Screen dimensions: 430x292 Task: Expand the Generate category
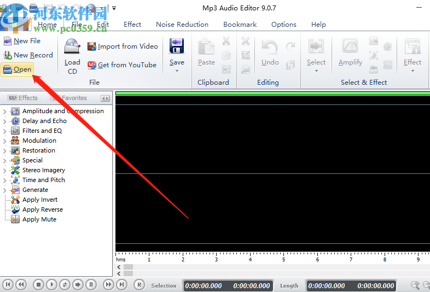(4, 190)
